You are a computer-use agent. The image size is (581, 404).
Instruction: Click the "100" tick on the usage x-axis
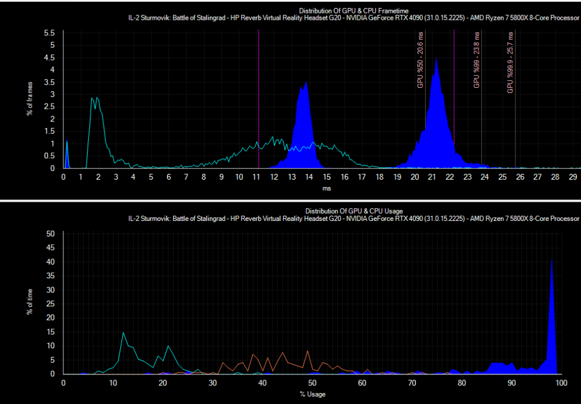click(561, 384)
